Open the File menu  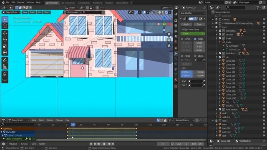(x=8, y=2)
